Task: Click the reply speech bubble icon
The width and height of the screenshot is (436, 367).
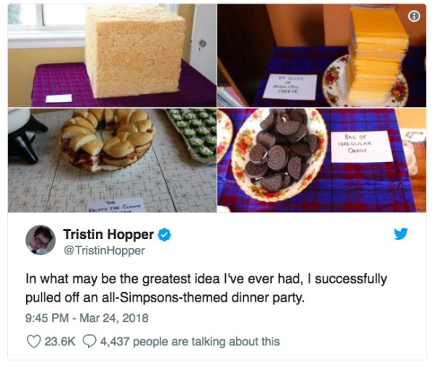Action: 89,342
